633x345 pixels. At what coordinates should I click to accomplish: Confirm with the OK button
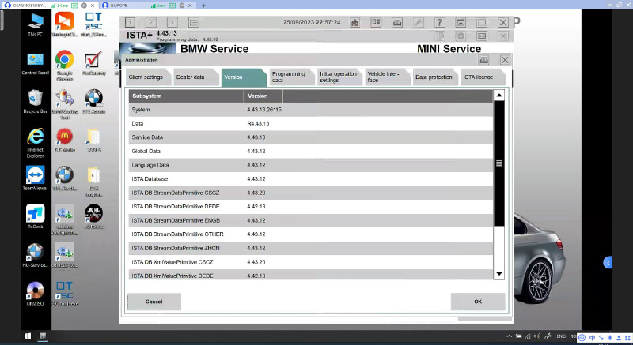(x=477, y=302)
